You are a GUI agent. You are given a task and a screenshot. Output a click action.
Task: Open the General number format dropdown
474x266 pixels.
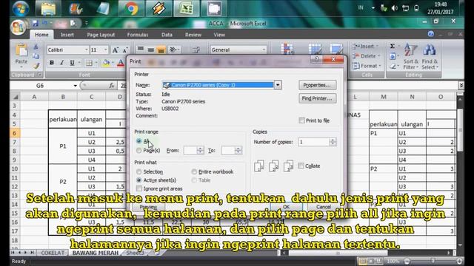click(264, 50)
